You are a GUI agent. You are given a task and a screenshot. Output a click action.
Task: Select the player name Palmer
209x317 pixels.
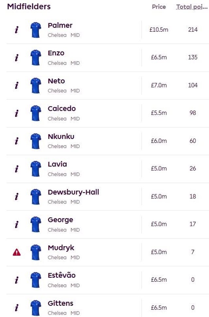[x=60, y=26]
